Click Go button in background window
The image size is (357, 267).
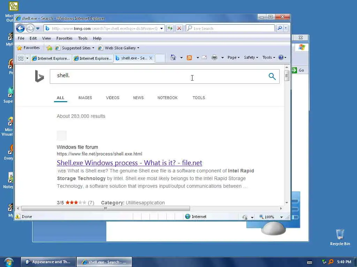coord(298,70)
